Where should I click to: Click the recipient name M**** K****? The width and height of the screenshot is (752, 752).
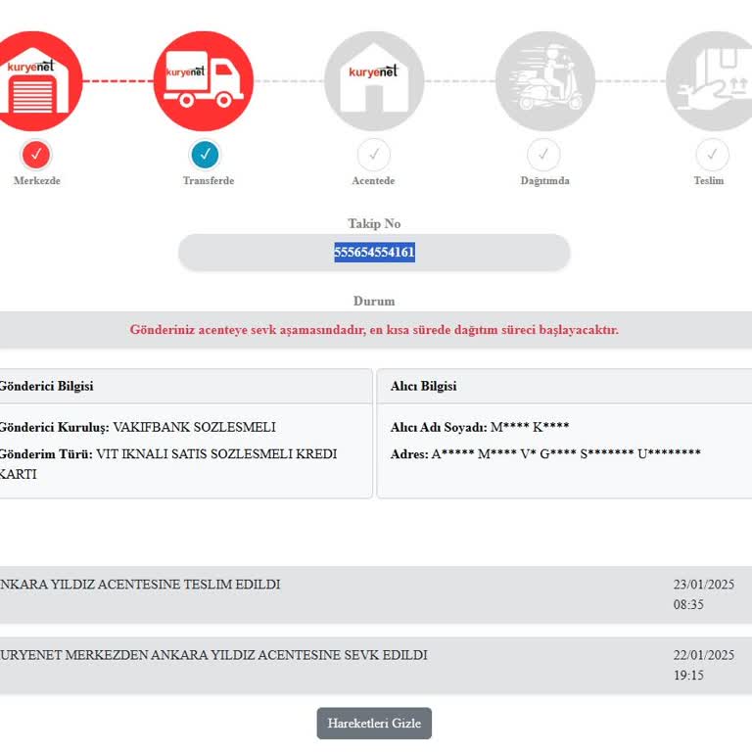(530, 427)
